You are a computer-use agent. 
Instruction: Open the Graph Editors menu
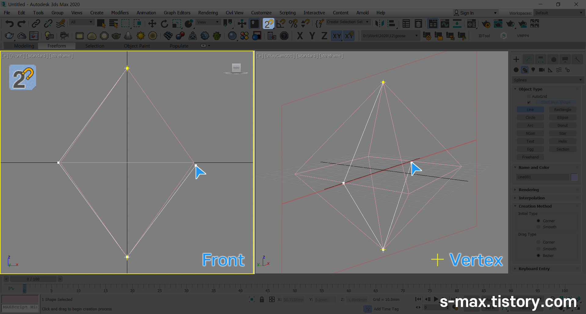(x=177, y=13)
